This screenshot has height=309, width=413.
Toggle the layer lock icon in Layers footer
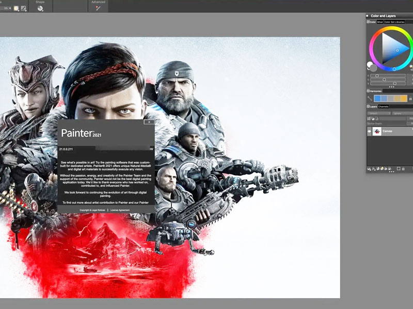(x=403, y=169)
